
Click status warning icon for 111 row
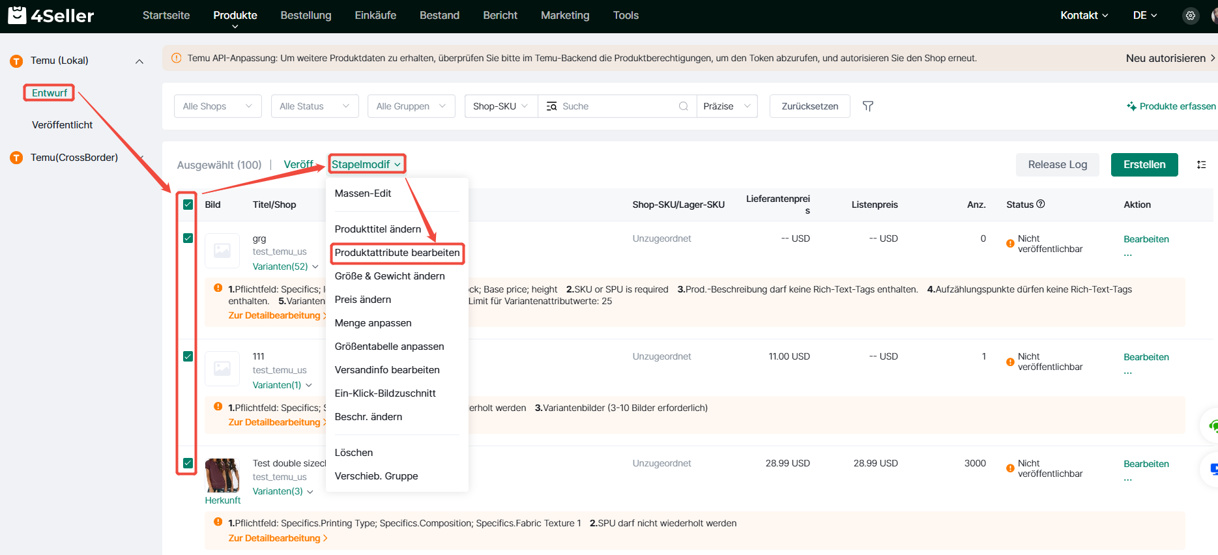[1010, 362]
